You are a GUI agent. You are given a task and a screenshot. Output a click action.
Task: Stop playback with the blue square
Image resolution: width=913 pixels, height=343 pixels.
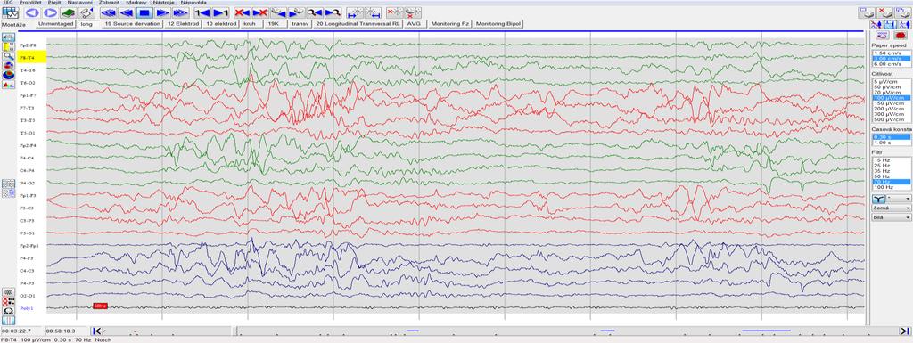[145, 12]
